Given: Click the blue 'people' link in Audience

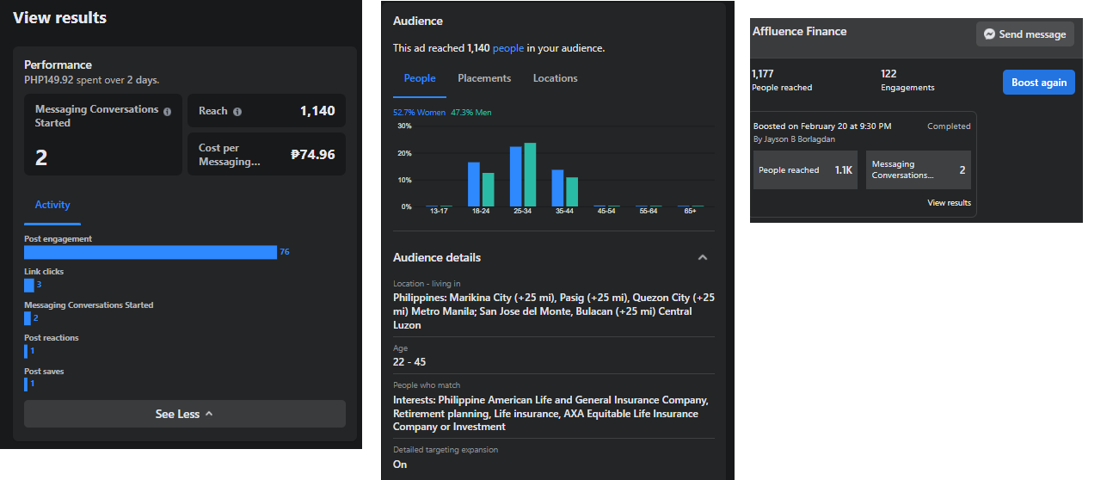Looking at the screenshot, I should [x=507, y=48].
